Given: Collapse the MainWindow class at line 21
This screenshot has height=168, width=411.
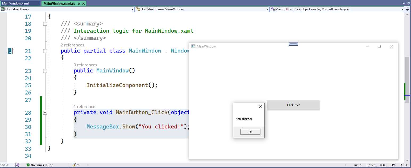Looking at the screenshot, I should (x=45, y=51).
